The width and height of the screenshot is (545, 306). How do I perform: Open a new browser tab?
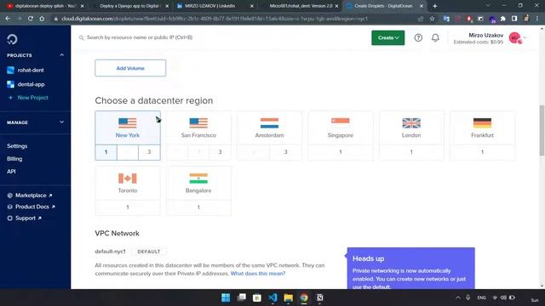coord(434,6)
